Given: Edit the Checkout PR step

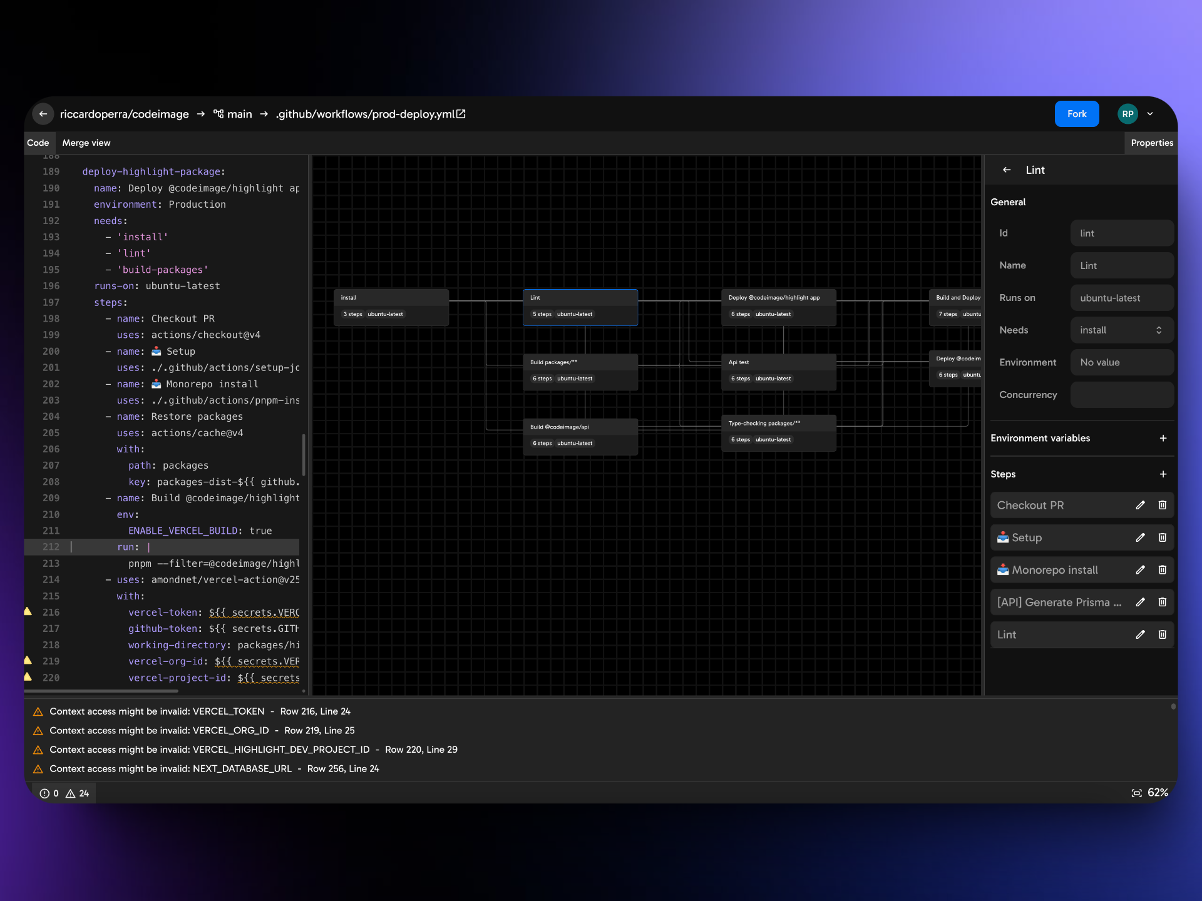Looking at the screenshot, I should 1140,505.
